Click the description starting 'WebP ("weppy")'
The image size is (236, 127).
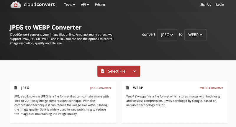pyautogui.click(x=173, y=101)
